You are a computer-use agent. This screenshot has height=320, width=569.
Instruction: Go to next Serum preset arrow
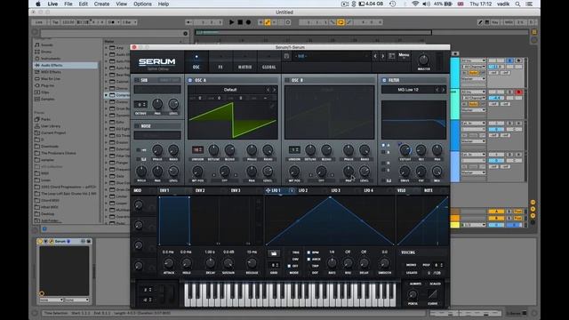click(383, 56)
